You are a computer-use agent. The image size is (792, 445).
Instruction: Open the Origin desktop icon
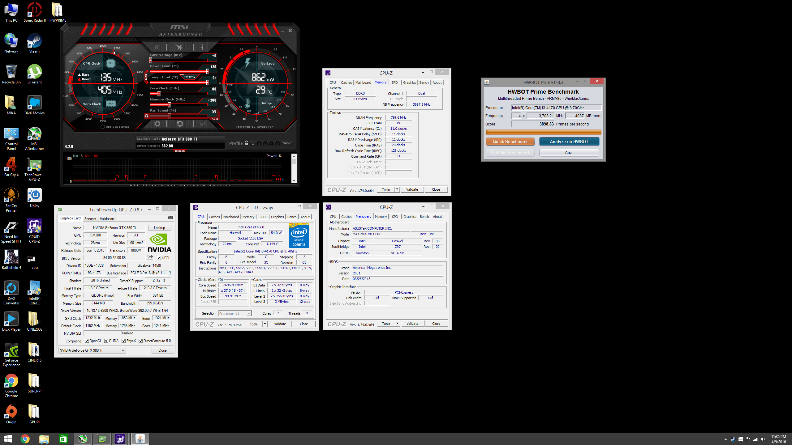pyautogui.click(x=11, y=414)
